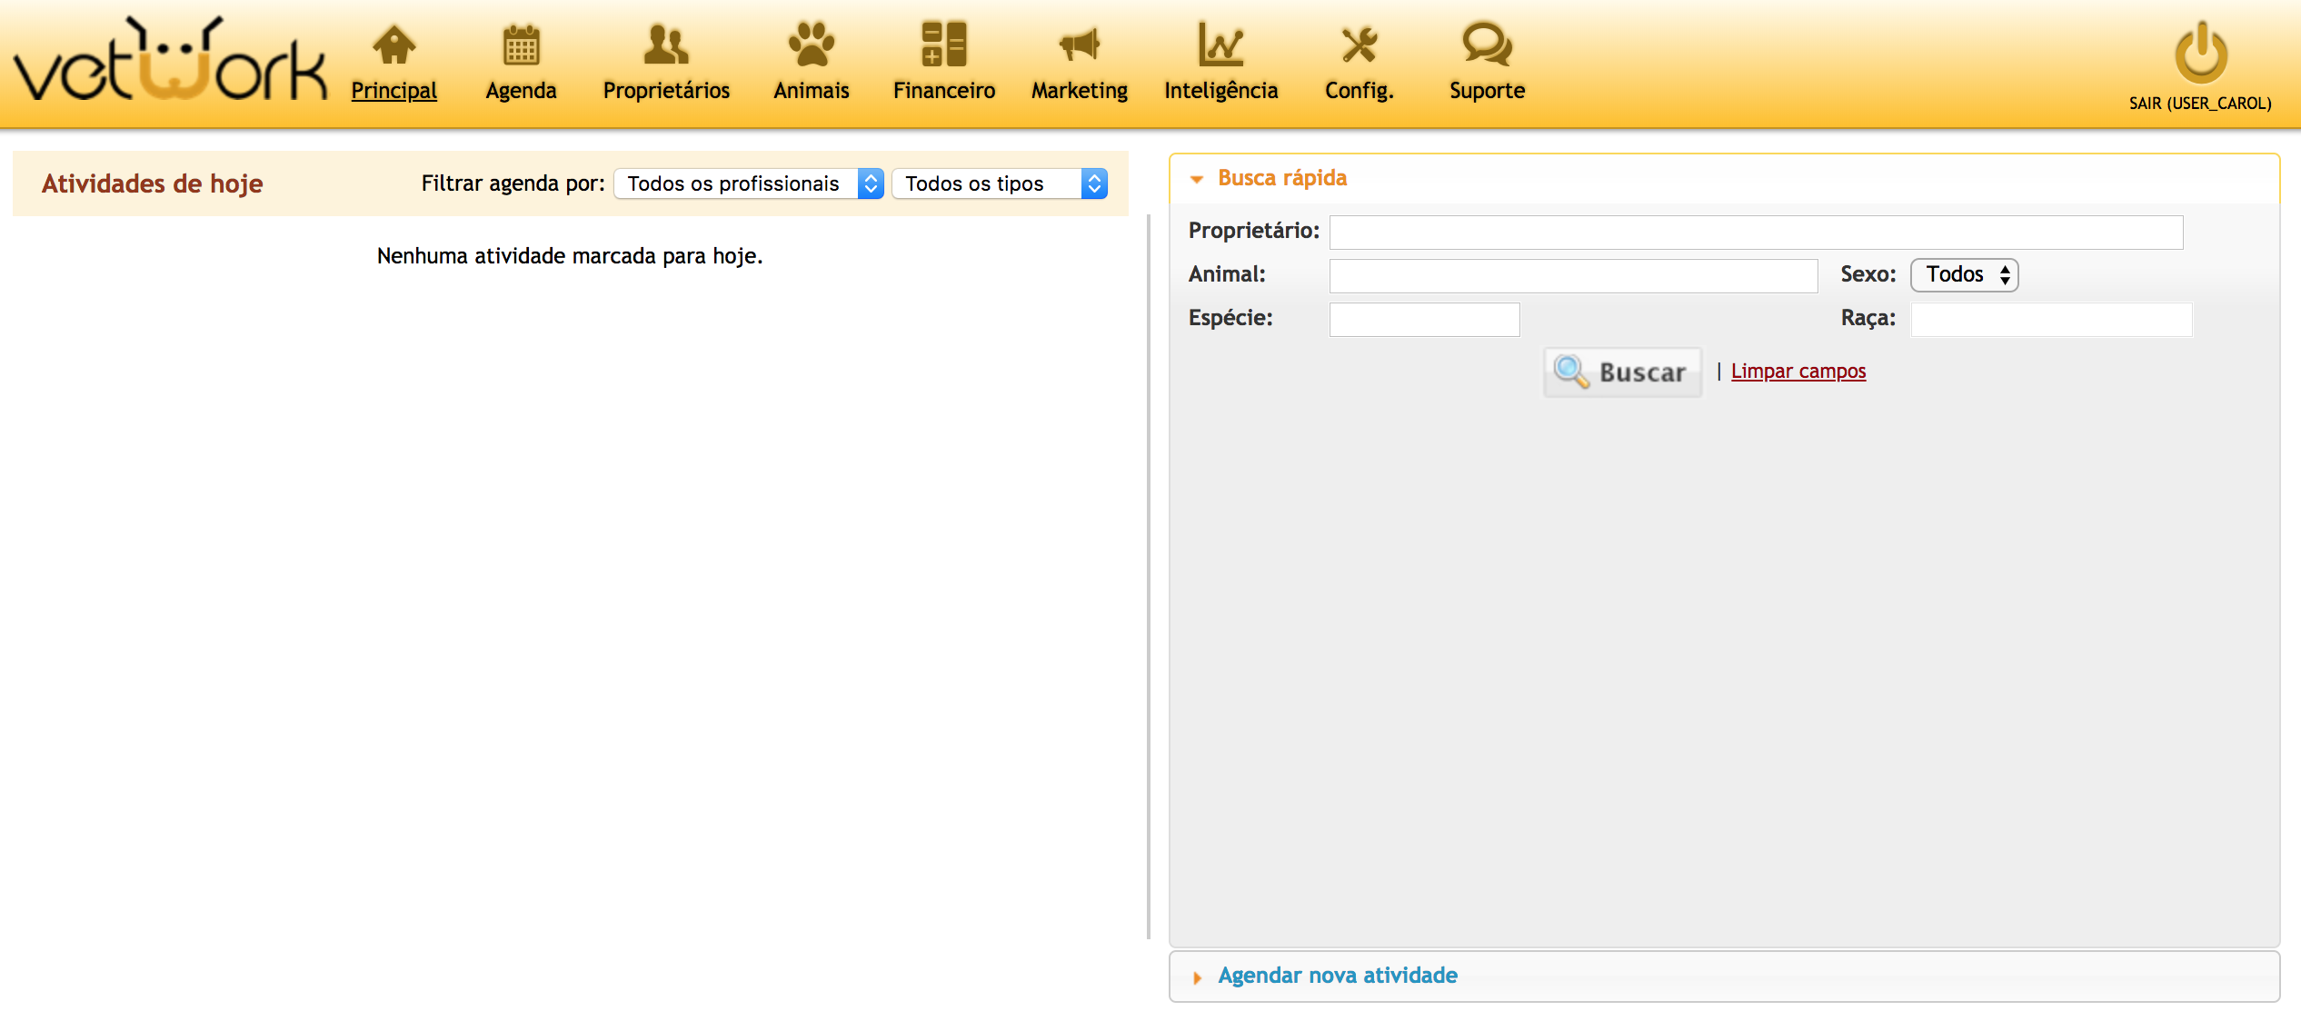Click the Agendar nova atividade heading
Image resolution: width=2301 pixels, height=1021 pixels.
point(1338,976)
